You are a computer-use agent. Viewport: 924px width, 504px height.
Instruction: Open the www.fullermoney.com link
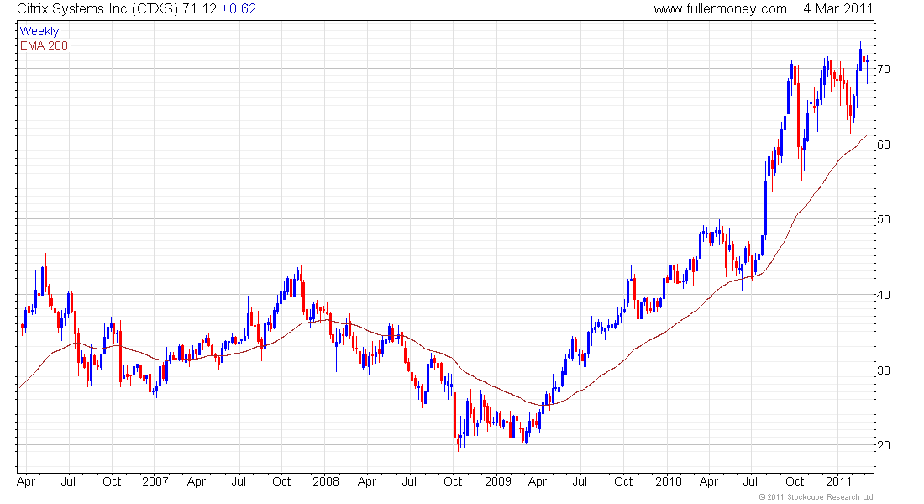click(x=720, y=9)
